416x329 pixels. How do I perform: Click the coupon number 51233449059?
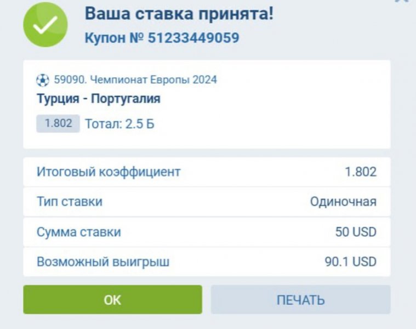194,38
